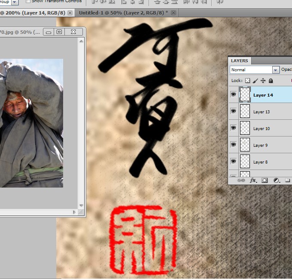Align horizontal centers in the options bar
The image size is (292, 279).
(x=132, y=2)
